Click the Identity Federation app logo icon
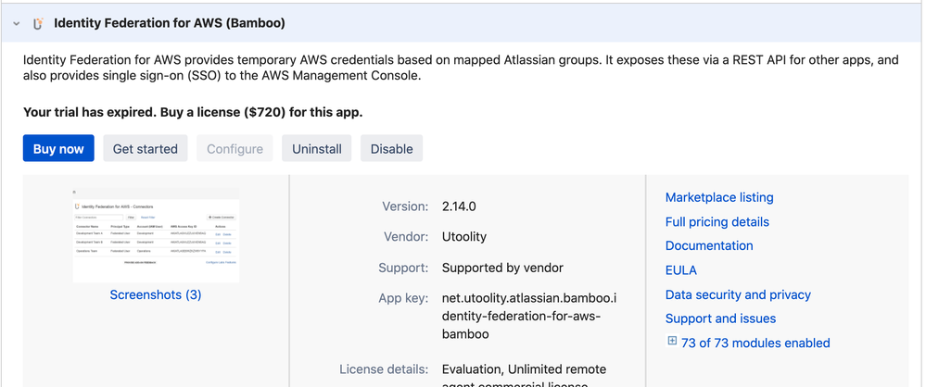 [38, 23]
